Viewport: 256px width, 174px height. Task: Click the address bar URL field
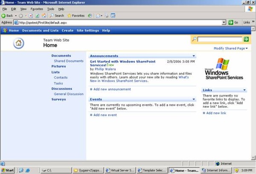click(x=120, y=23)
